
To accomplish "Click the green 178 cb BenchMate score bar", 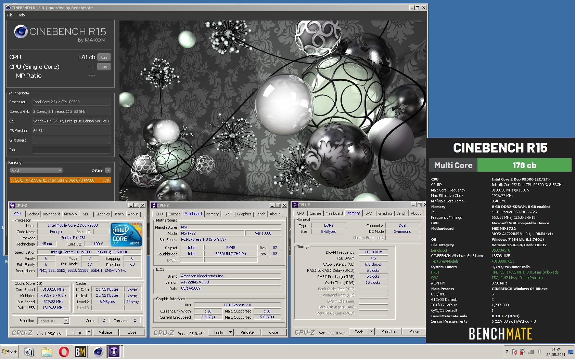I will (x=524, y=165).
